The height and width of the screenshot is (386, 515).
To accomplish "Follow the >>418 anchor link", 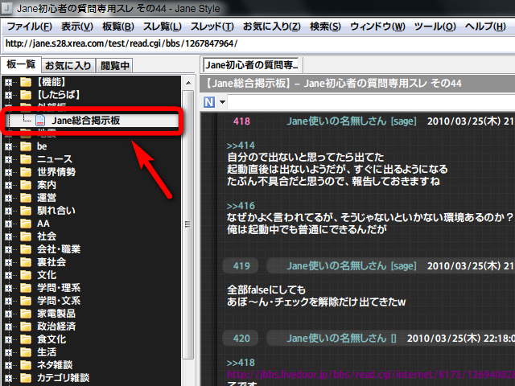I will tap(241, 363).
